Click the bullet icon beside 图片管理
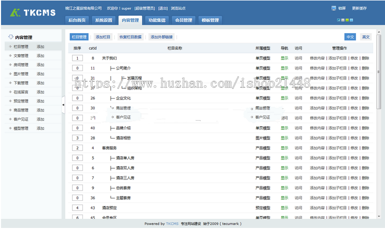This screenshot has width=385, height=230. (10, 74)
